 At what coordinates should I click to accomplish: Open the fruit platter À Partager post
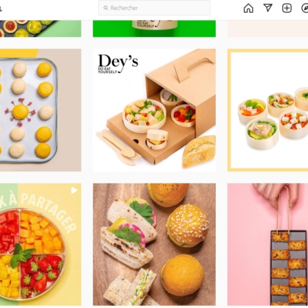point(41,244)
